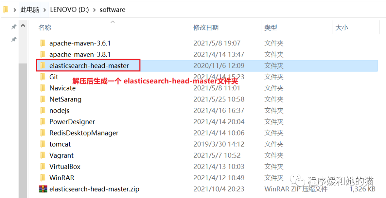Click the NetSarang folder icon
The height and width of the screenshot is (198, 386).
tap(43, 99)
